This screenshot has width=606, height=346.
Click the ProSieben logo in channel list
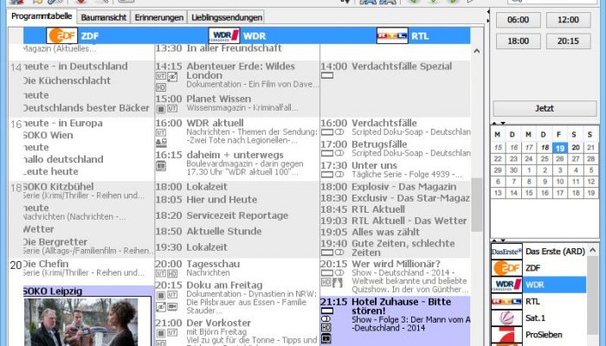[506, 335]
